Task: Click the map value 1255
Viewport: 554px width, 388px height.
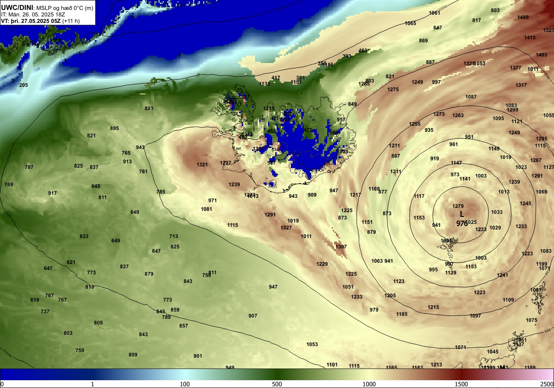Action: pyautogui.click(x=415, y=124)
